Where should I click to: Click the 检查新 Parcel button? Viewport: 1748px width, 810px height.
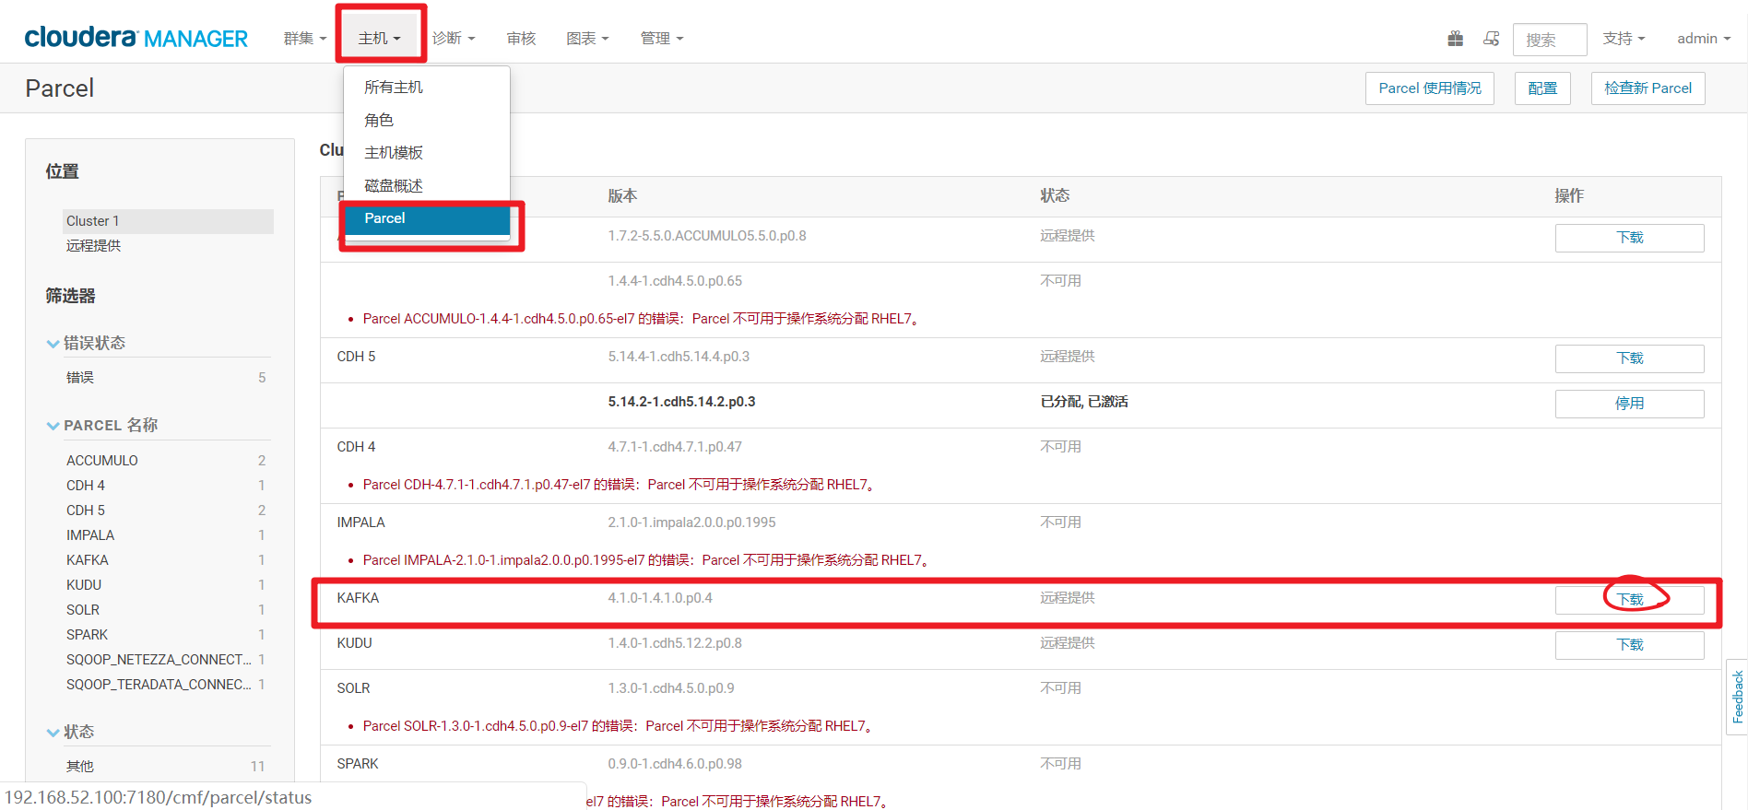tap(1648, 88)
